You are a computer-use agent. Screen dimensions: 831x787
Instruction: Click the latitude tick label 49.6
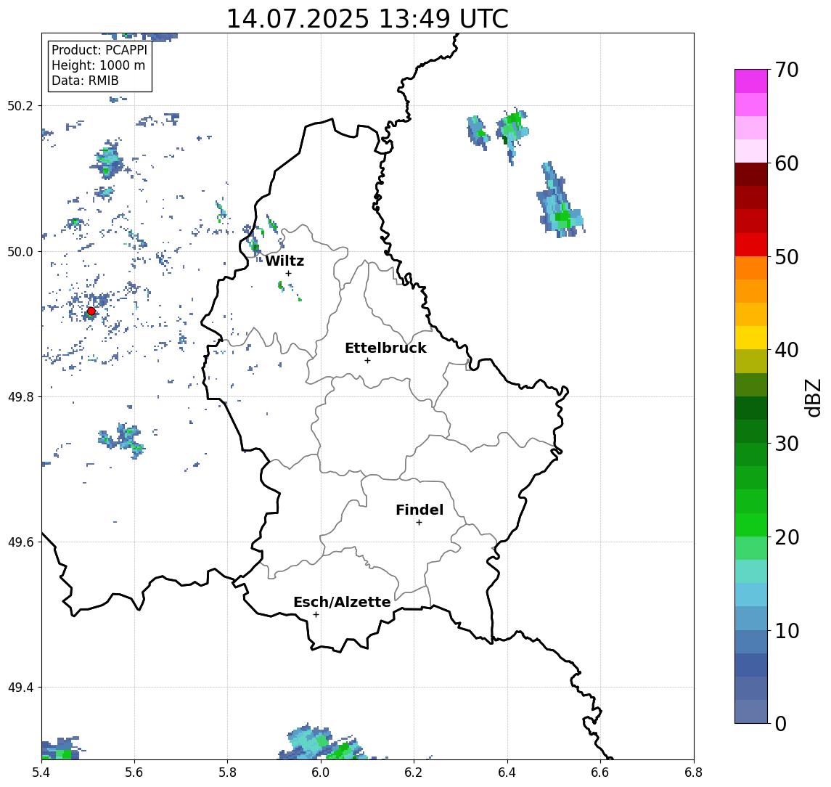20,542
